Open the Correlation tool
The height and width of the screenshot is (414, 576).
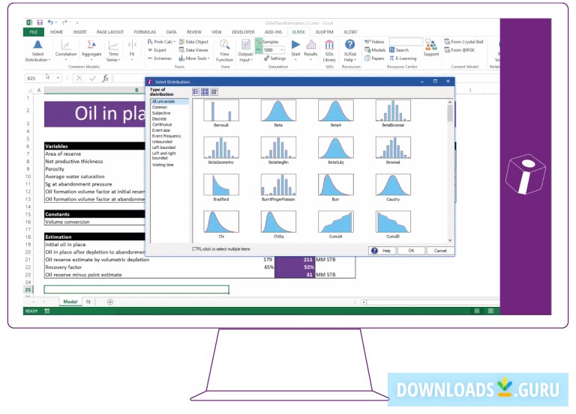coord(66,51)
